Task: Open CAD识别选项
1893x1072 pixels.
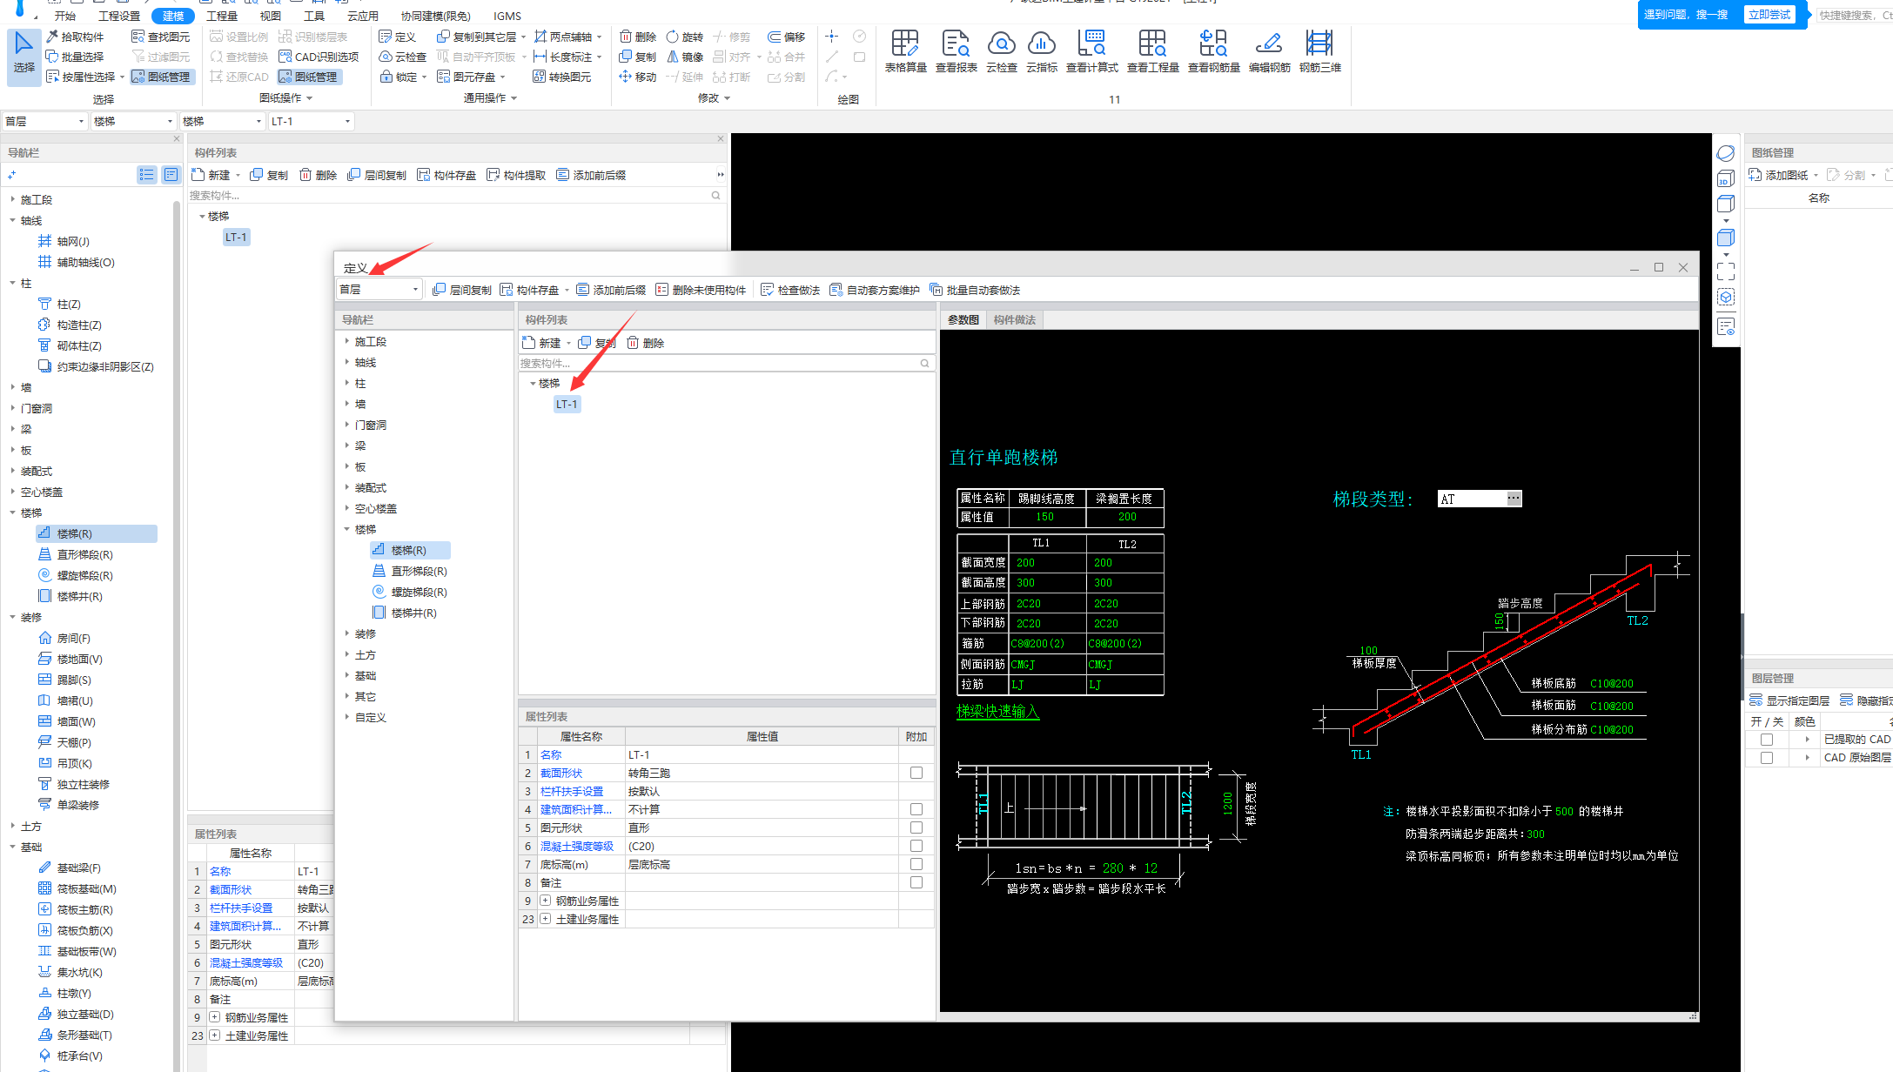Action: point(319,57)
